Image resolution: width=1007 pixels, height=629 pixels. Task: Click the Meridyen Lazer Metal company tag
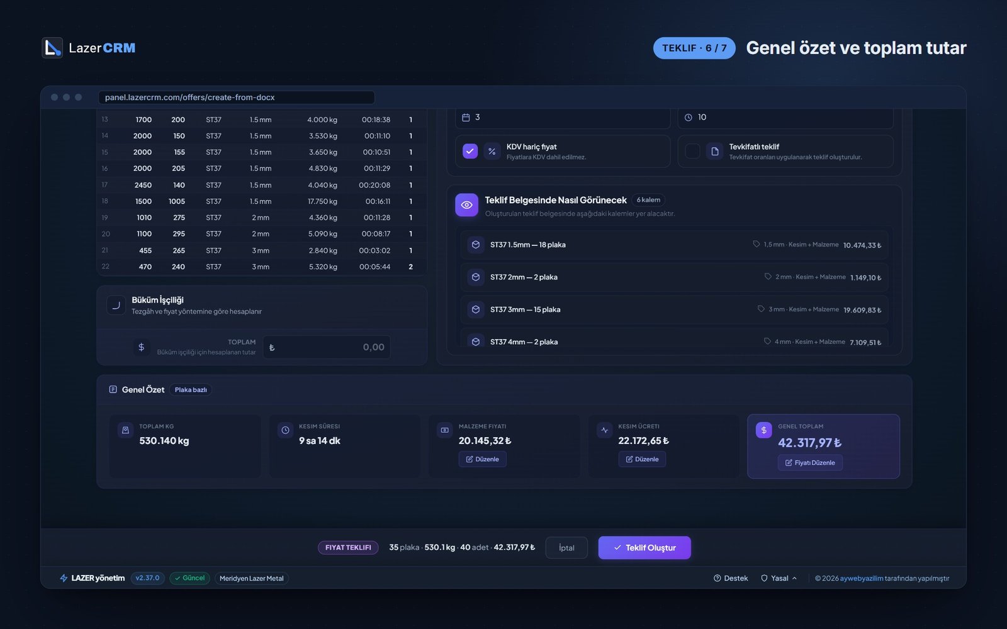[x=252, y=578]
